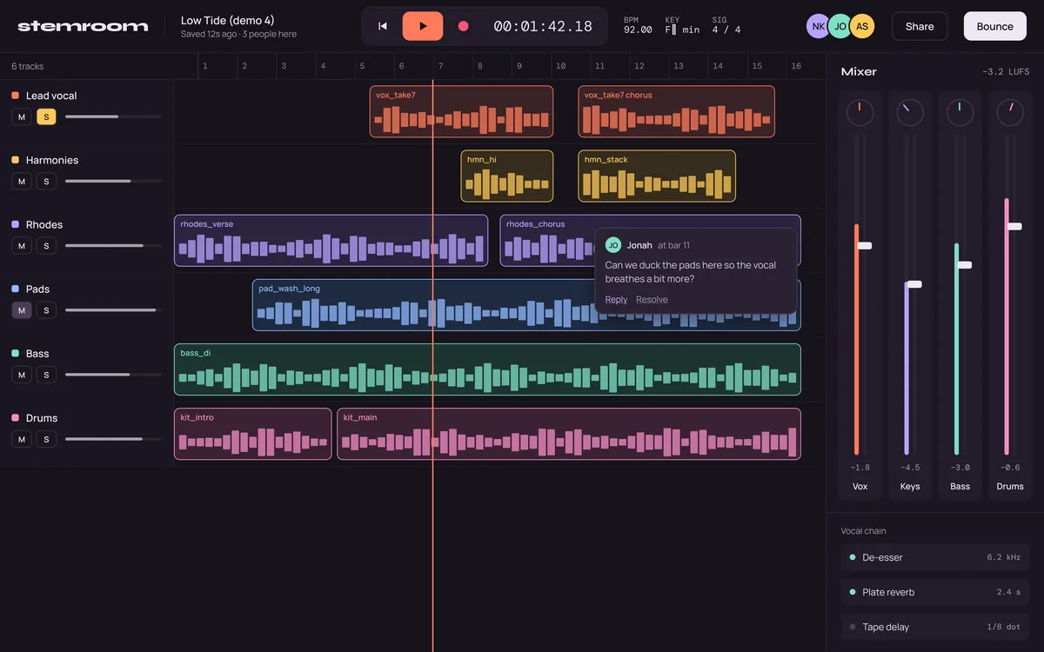
Task: Open NK collaborator avatar
Action: tap(818, 26)
